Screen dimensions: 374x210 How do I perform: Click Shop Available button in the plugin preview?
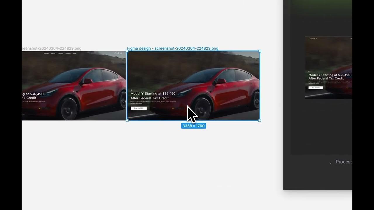tap(316, 88)
